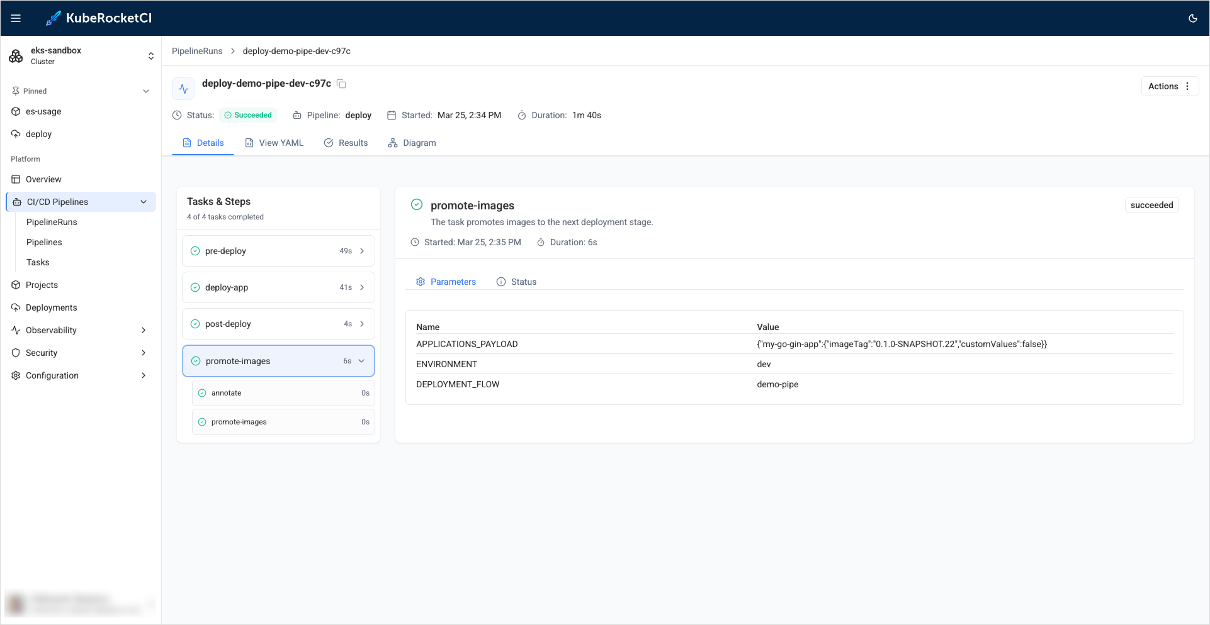Click the Succeeded status badge
Screen dimensions: 1210x625
(x=248, y=115)
